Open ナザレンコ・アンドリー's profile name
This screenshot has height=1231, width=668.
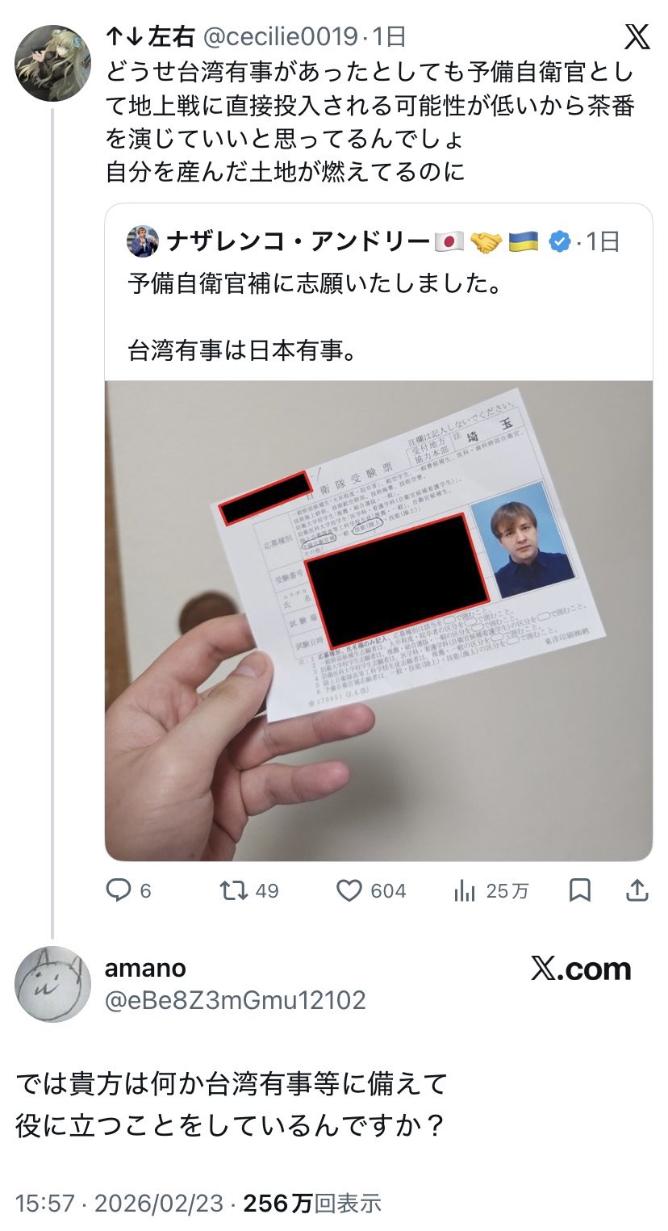[x=299, y=241]
